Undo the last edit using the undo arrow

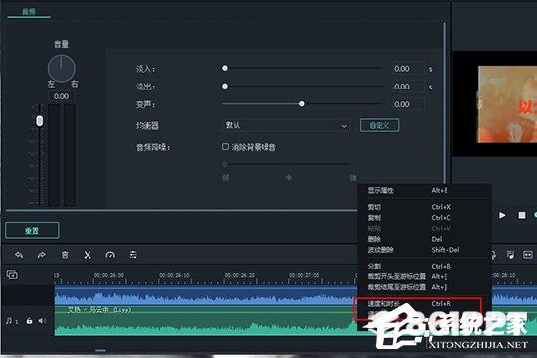pos(19,255)
